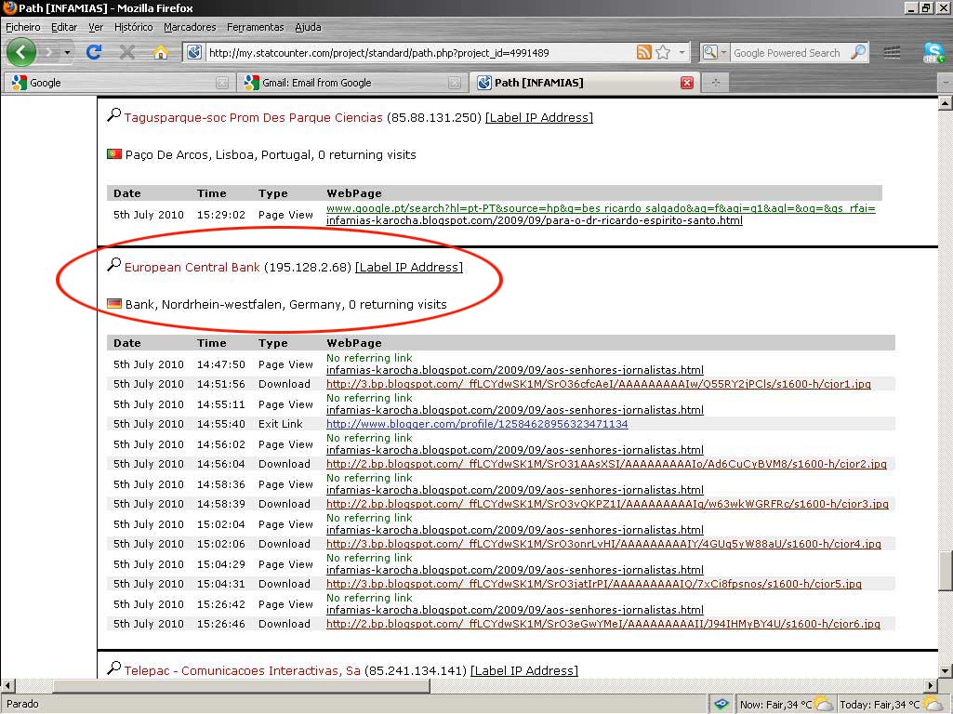Open the google.pt search referrer link

[x=602, y=208]
